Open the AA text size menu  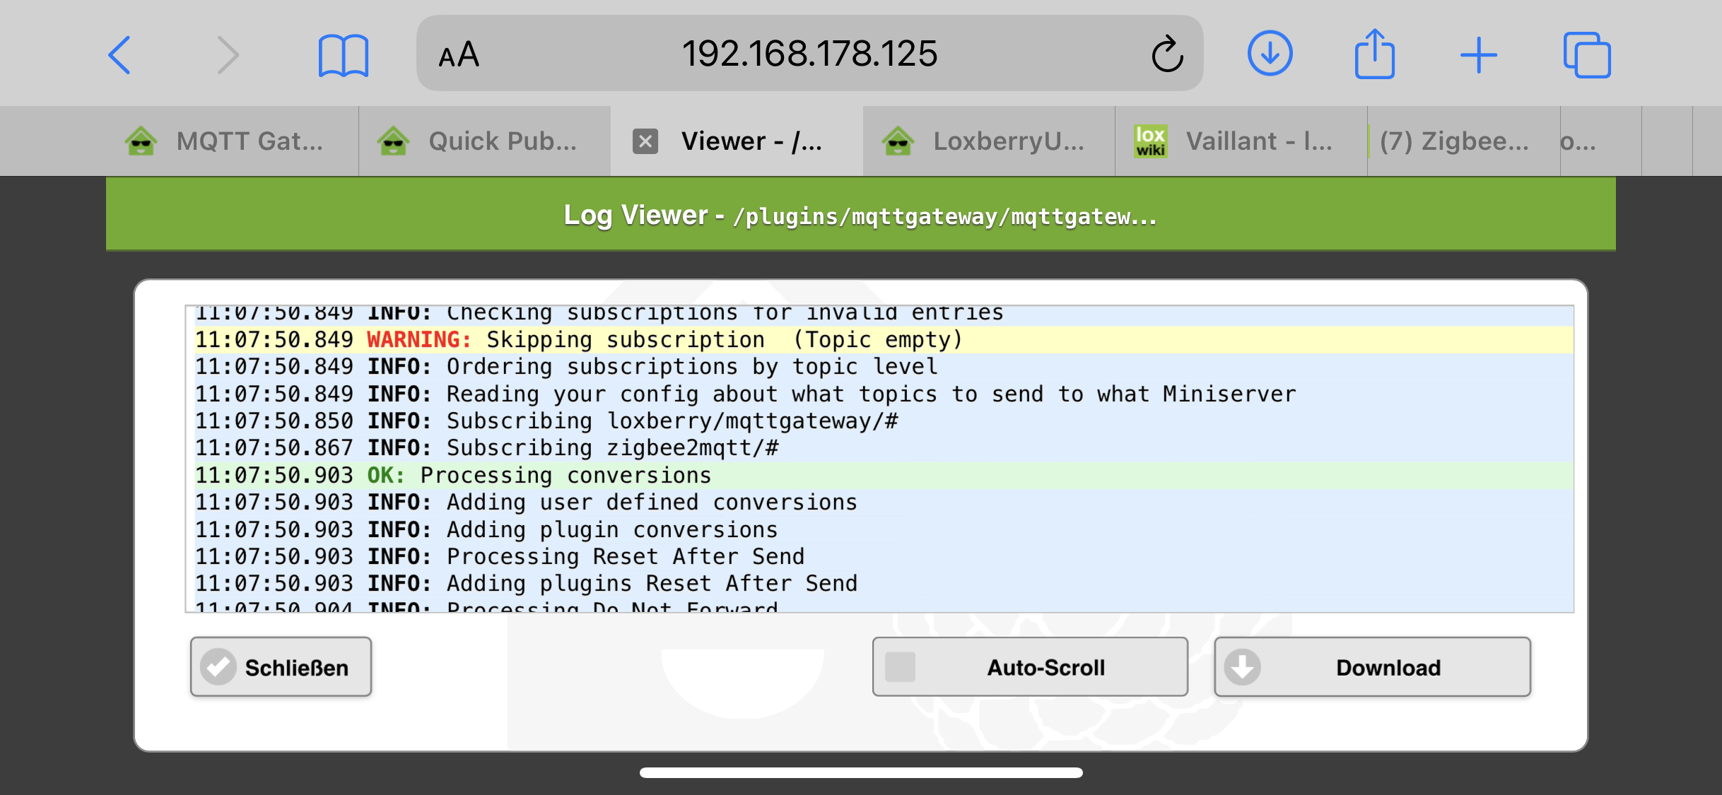click(459, 55)
